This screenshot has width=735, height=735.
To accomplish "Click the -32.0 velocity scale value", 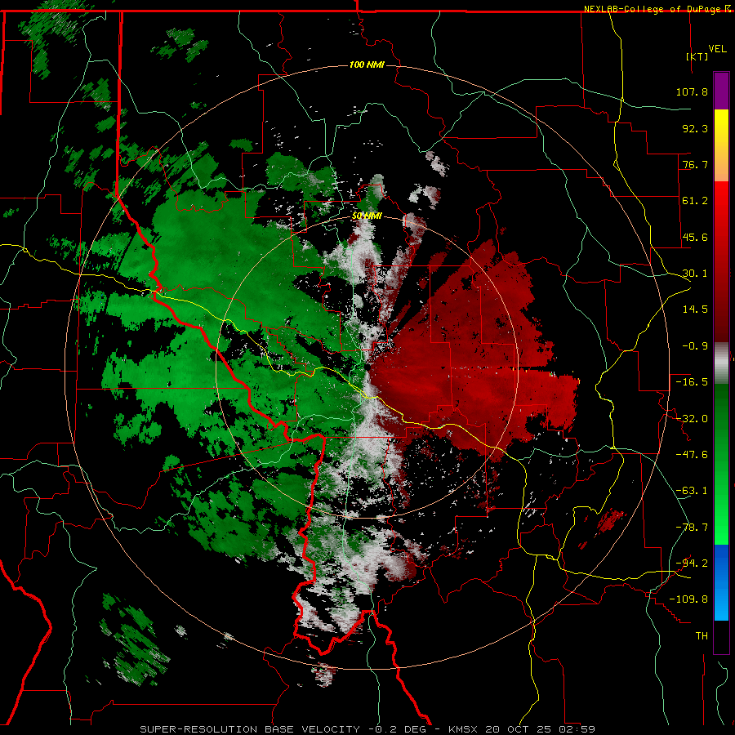I will pos(692,419).
